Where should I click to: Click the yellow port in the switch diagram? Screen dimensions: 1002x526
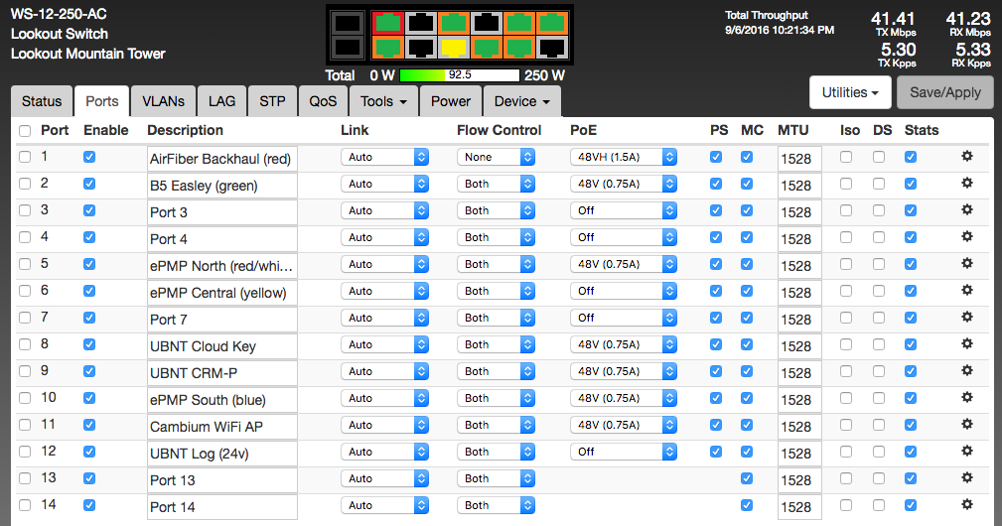(454, 46)
